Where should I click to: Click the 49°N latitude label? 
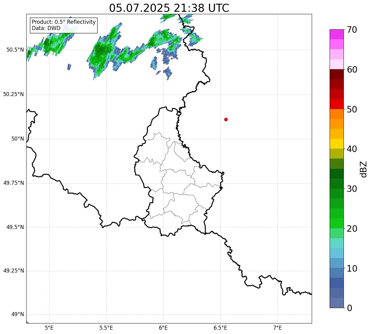tap(18, 314)
